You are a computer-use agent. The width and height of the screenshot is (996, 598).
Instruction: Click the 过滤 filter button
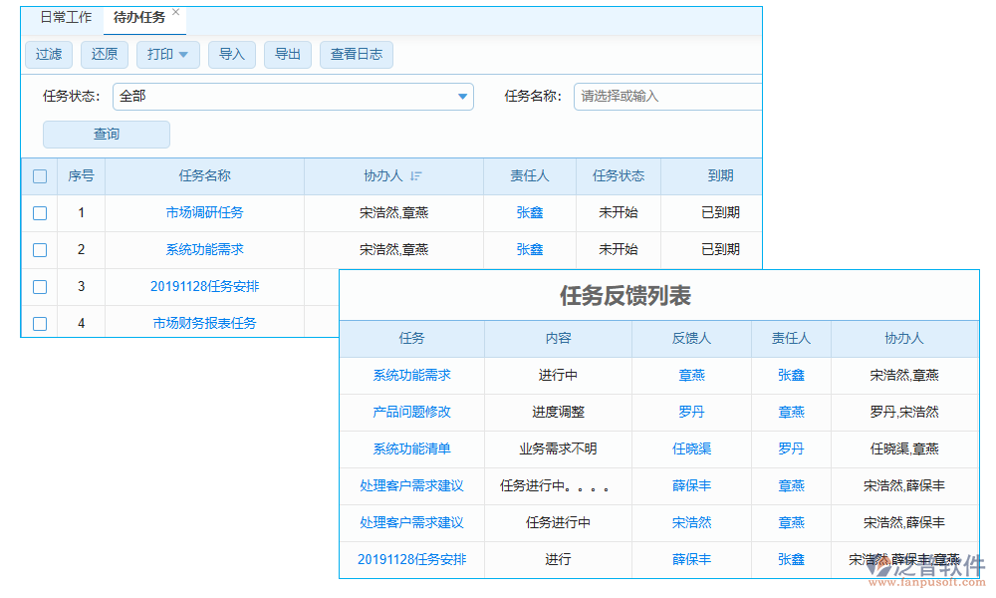coord(49,55)
